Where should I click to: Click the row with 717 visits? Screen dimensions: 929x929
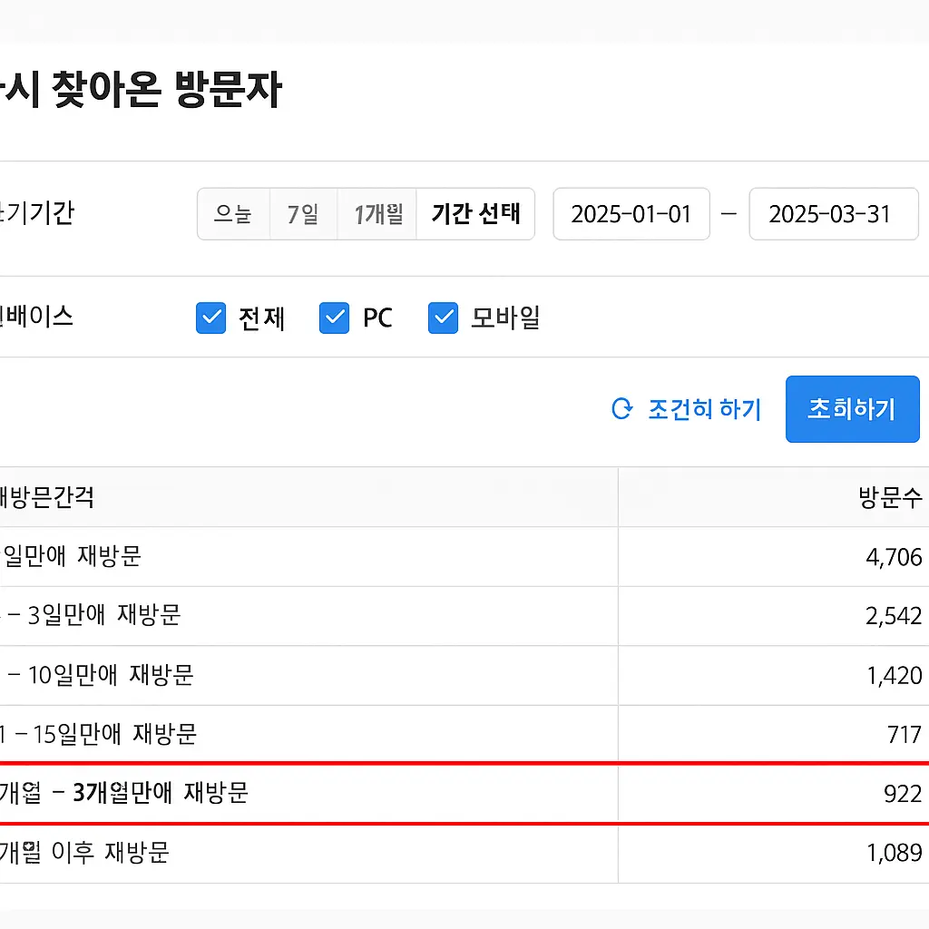(363, 734)
